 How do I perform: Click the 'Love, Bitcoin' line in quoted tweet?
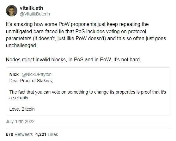coord(22,109)
